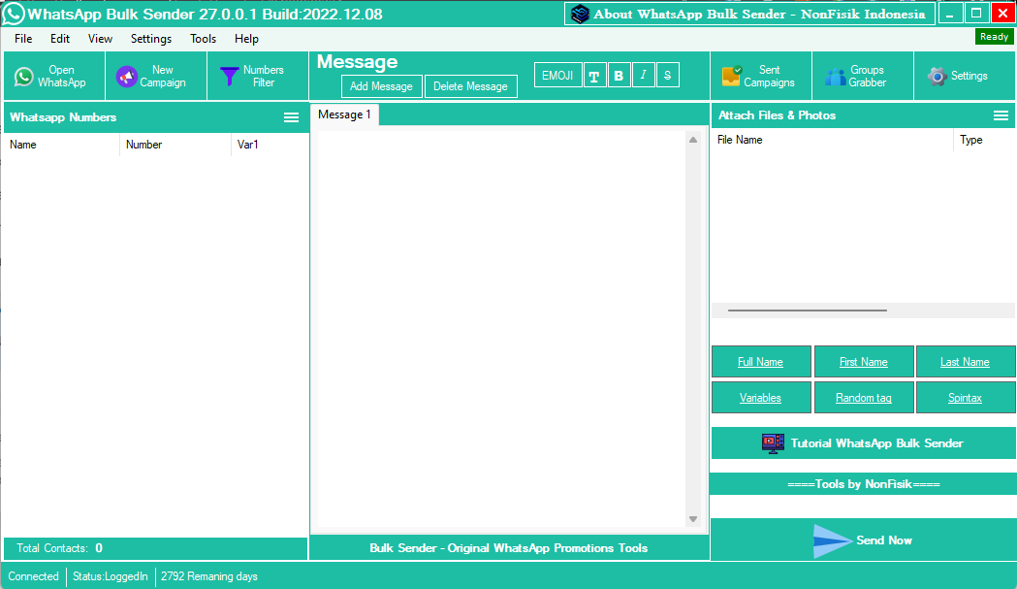The width and height of the screenshot is (1017, 589).
Task: Open the EMOJI picker
Action: [x=556, y=76]
